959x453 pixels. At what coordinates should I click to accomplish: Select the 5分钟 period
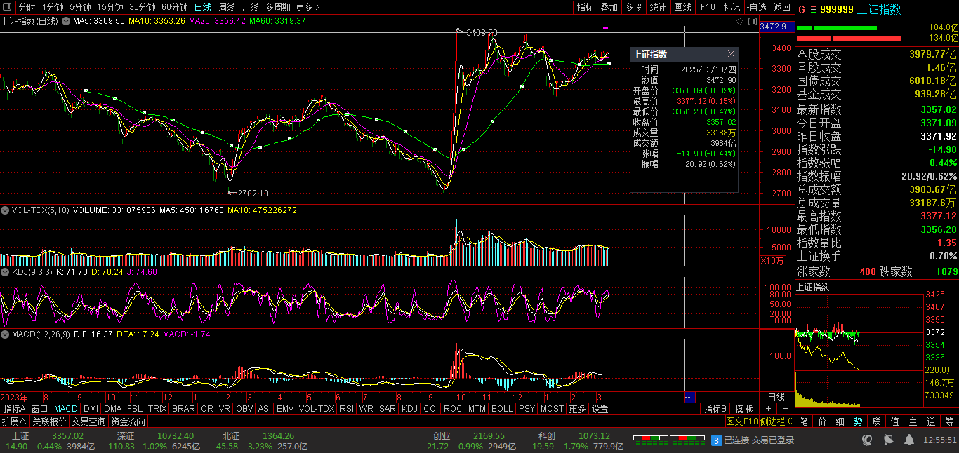click(80, 7)
